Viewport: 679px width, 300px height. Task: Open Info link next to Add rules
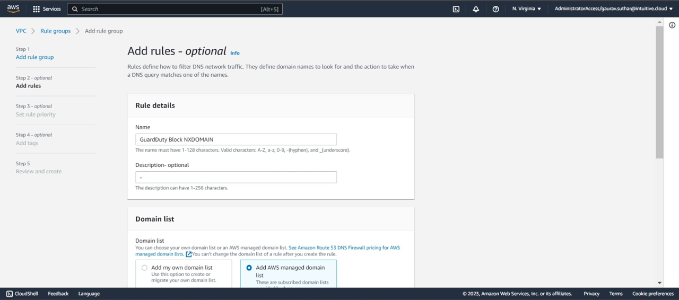pyautogui.click(x=234, y=53)
